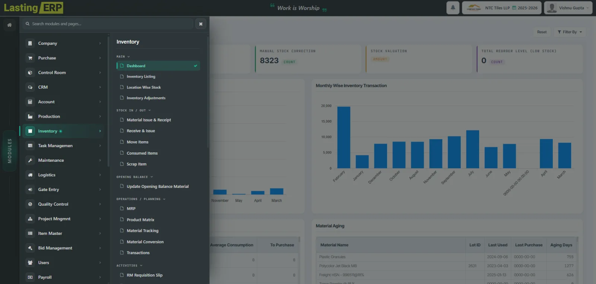Click search modules and pages field
Viewport: 596px width, 284px height.
(x=108, y=24)
